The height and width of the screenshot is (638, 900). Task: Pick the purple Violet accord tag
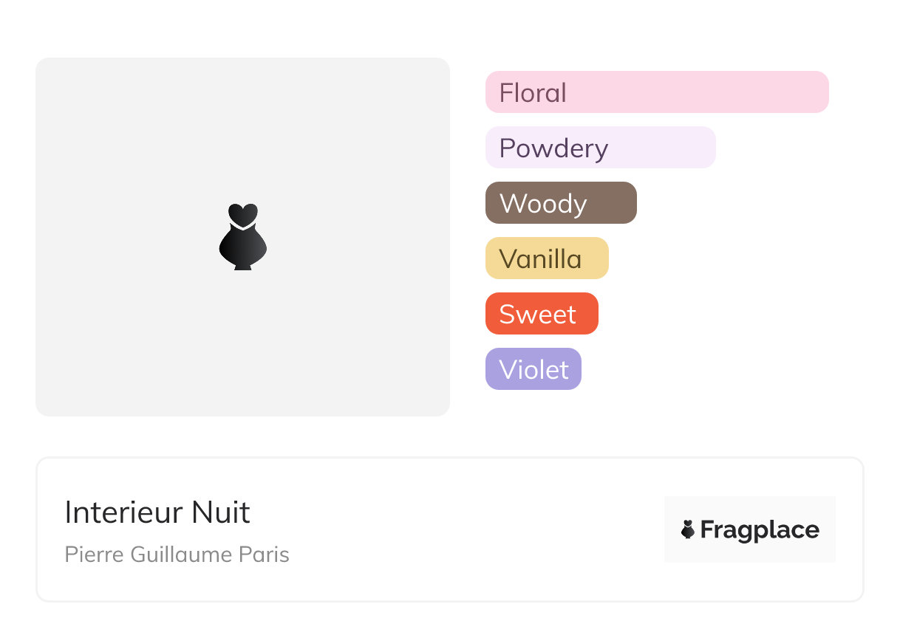[533, 369]
